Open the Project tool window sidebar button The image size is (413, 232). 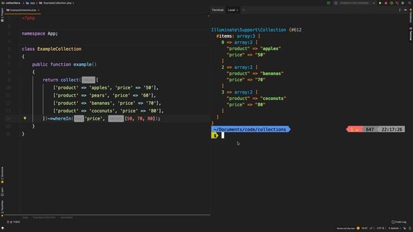point(2,15)
